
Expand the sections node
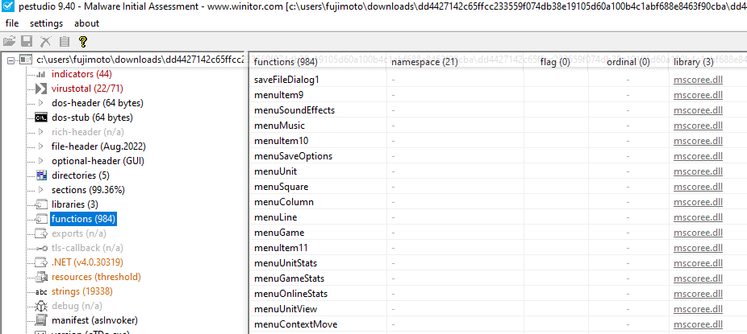(x=41, y=190)
